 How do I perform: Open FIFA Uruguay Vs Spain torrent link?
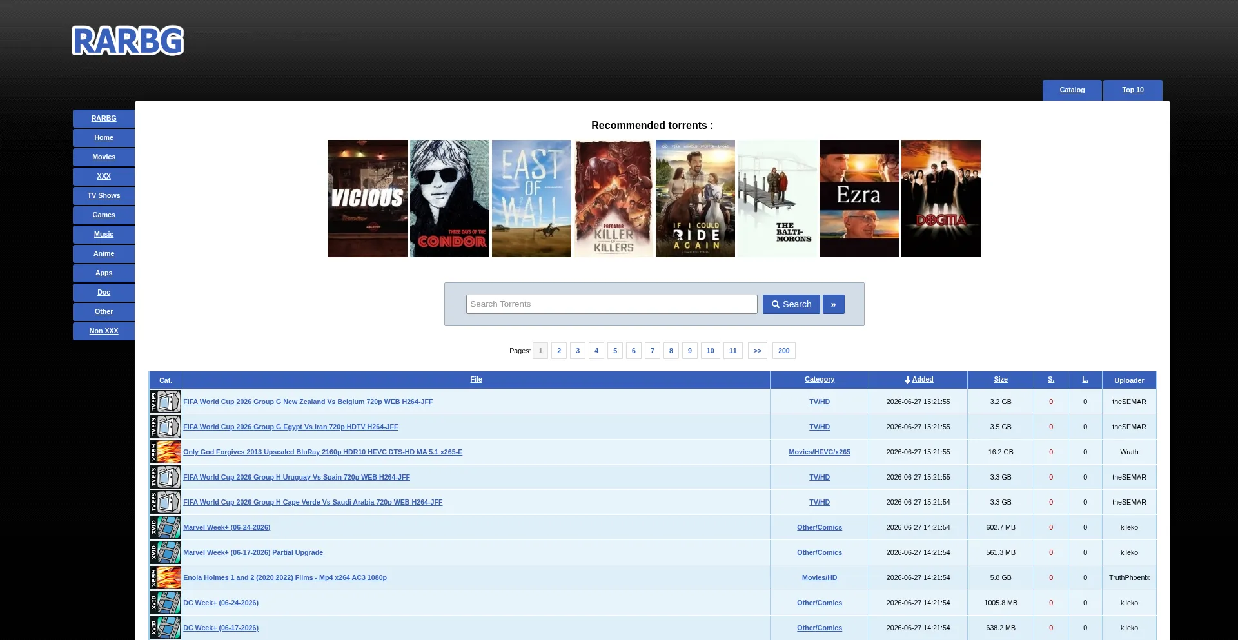297,477
